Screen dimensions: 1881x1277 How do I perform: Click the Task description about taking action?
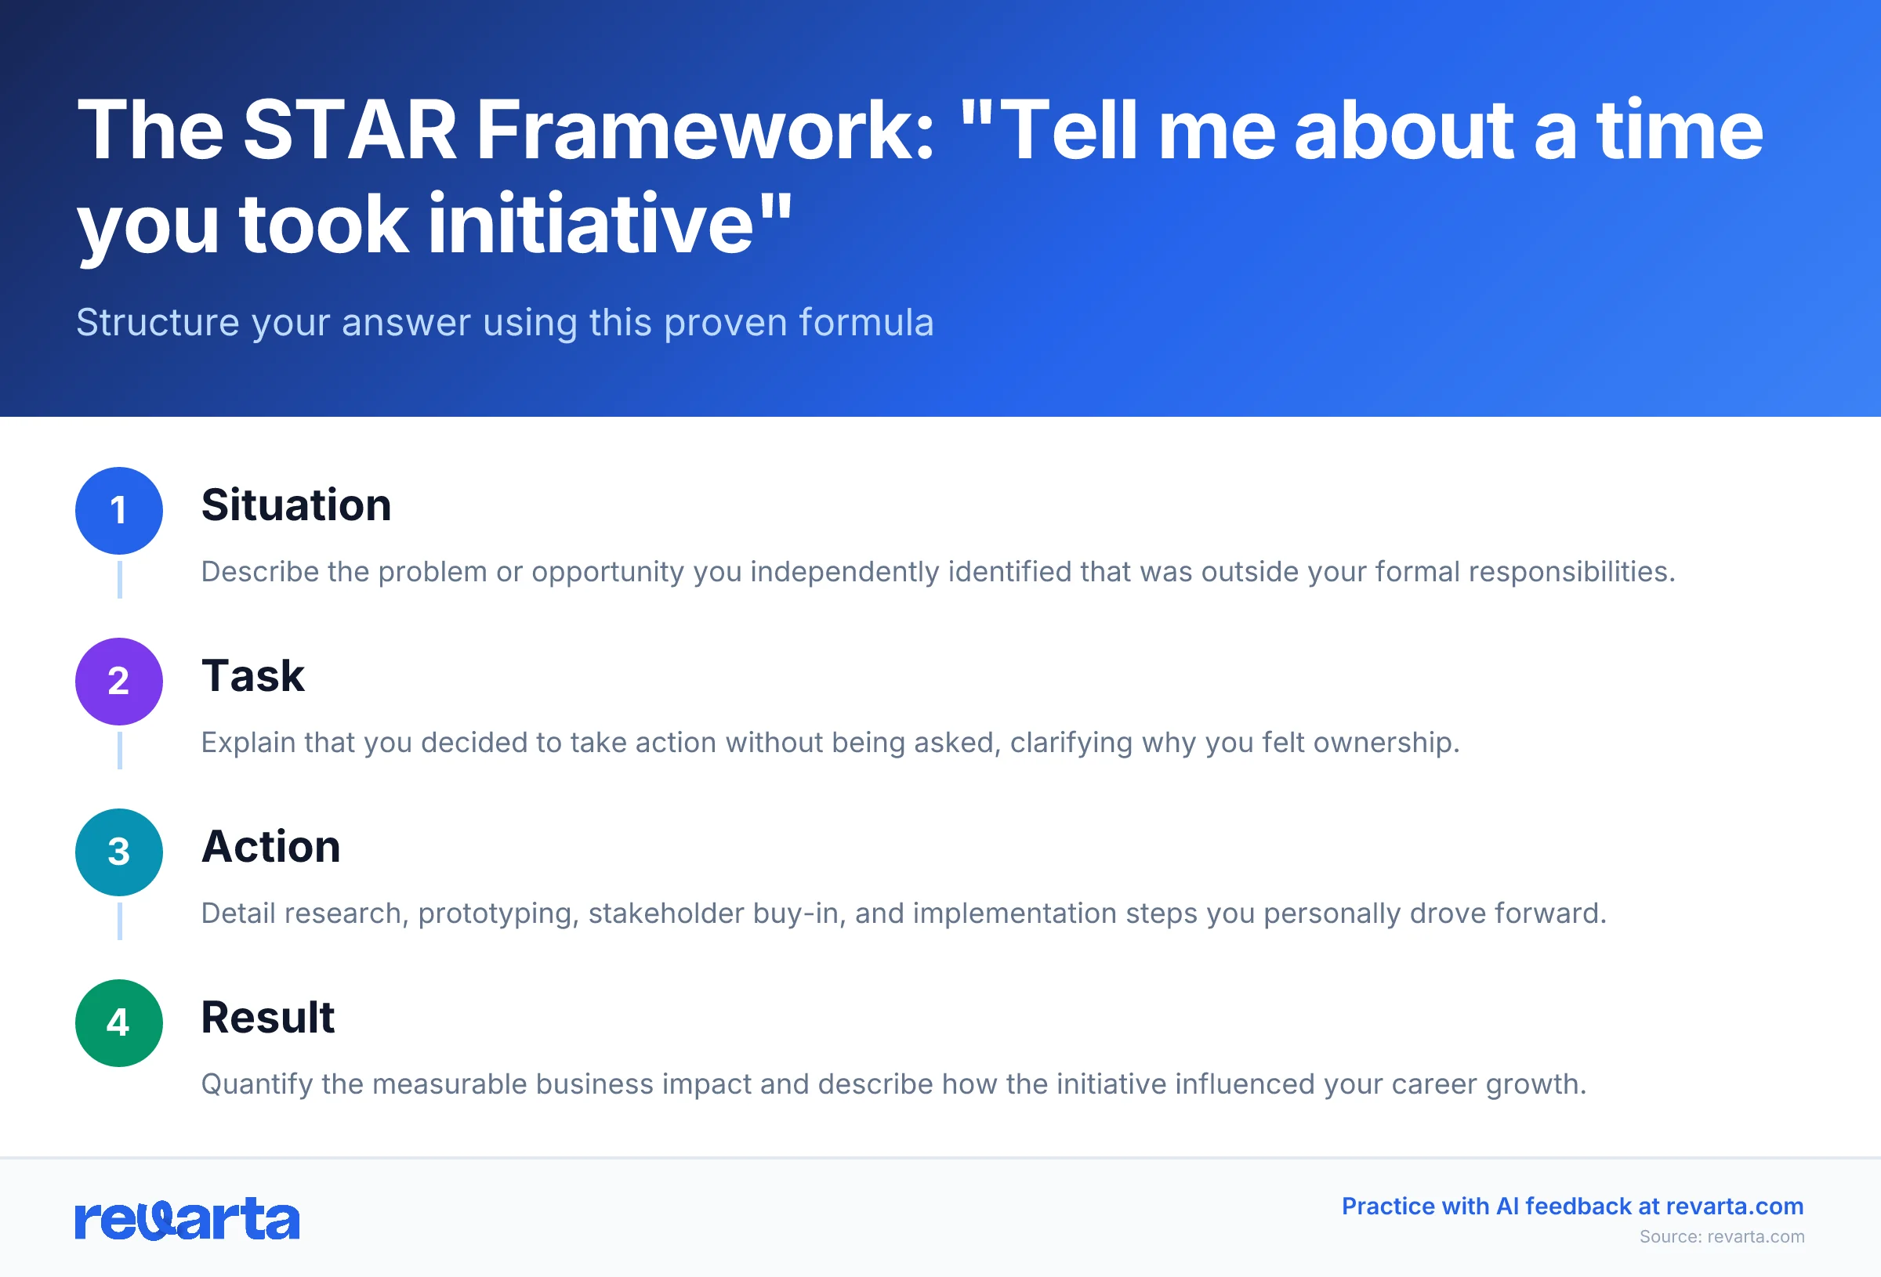830,742
